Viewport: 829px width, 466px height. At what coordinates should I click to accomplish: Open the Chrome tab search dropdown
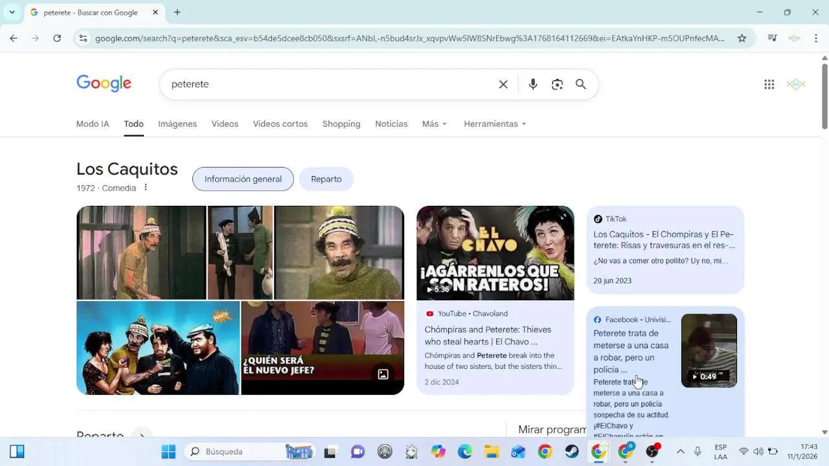12,12
